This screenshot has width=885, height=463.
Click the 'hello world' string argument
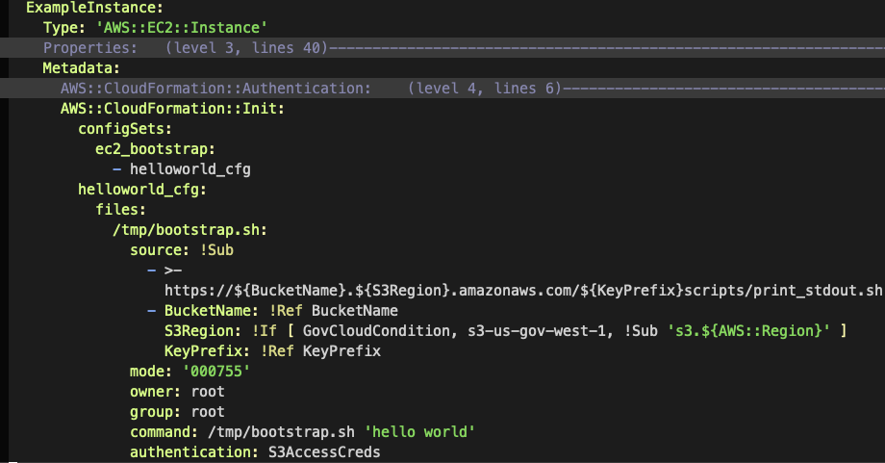click(x=420, y=432)
